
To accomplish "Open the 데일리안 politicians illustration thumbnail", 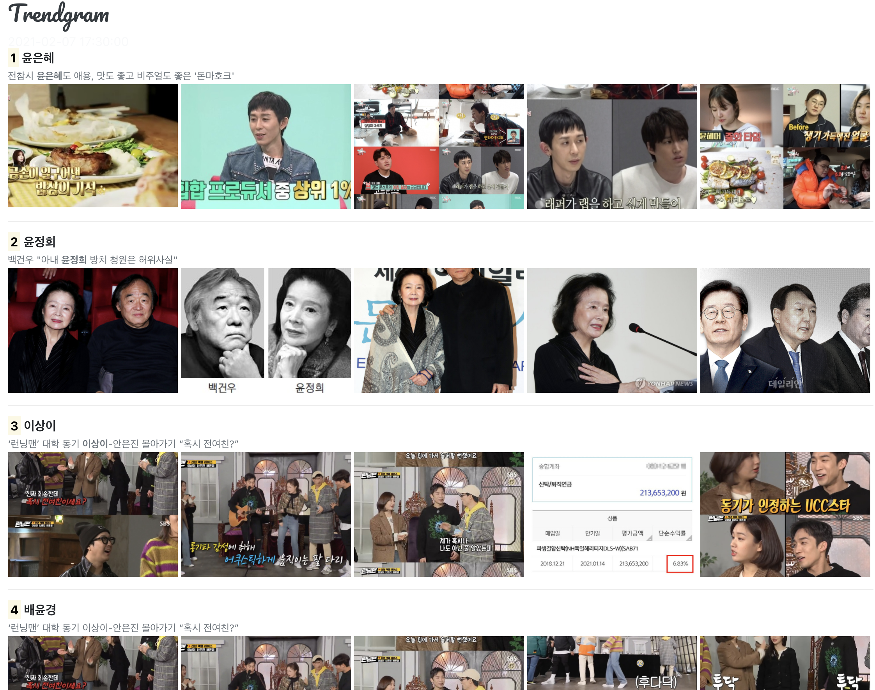I will point(785,330).
